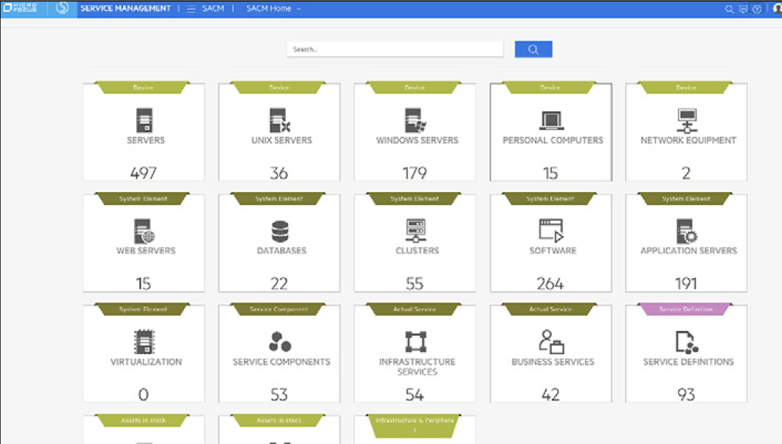Click the Network Equipment count 2

coord(687,173)
